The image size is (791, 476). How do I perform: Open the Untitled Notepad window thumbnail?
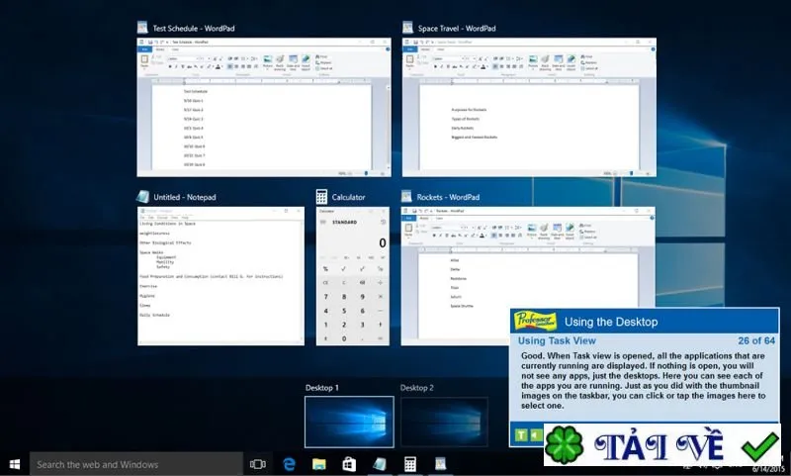[x=220, y=276]
